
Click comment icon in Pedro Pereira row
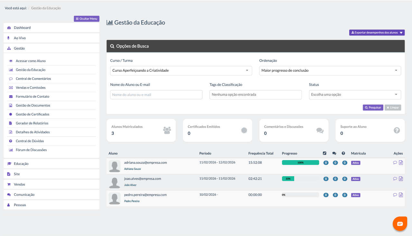[395, 195]
